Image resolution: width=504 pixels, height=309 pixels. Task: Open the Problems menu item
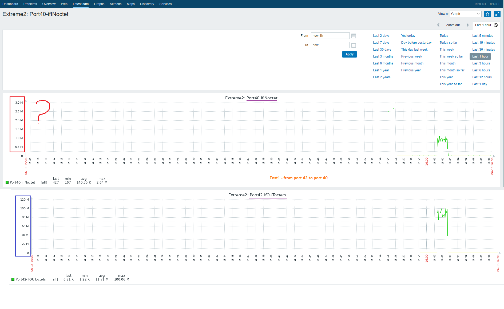point(30,4)
